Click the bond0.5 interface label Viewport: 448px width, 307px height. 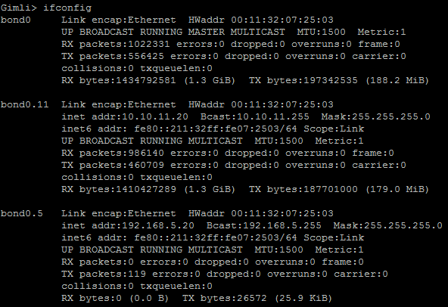pos(22,213)
